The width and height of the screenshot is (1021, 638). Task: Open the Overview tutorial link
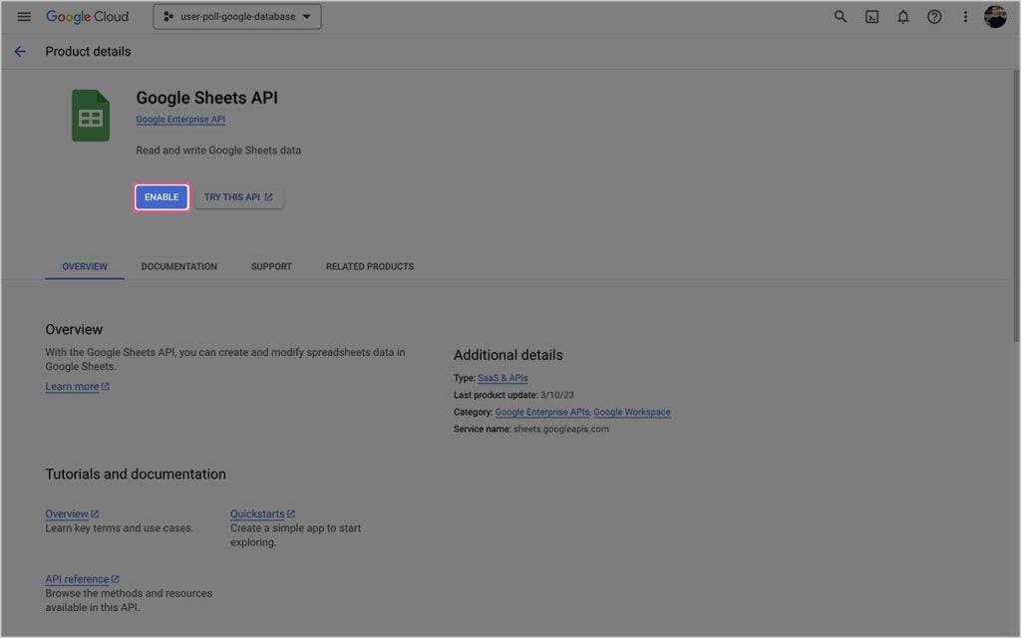[x=72, y=513]
